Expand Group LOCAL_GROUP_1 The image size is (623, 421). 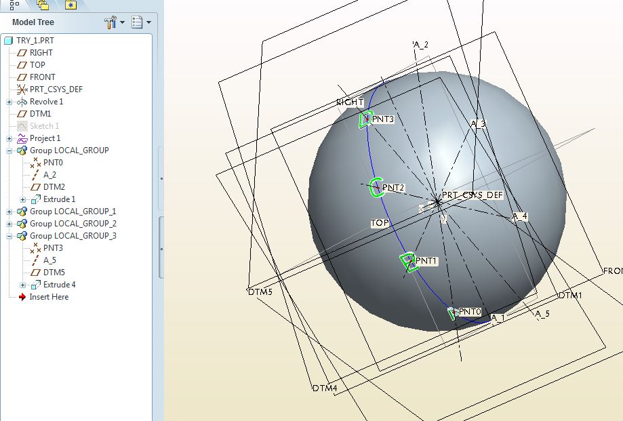pos(9,212)
